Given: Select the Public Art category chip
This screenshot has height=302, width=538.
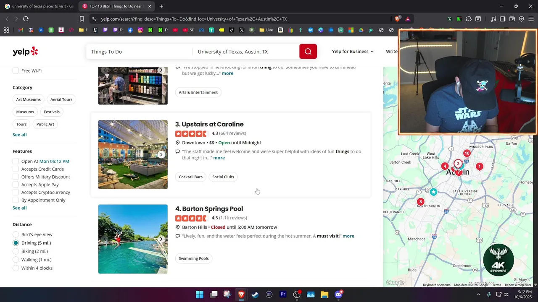Looking at the screenshot, I should pyautogui.click(x=45, y=124).
